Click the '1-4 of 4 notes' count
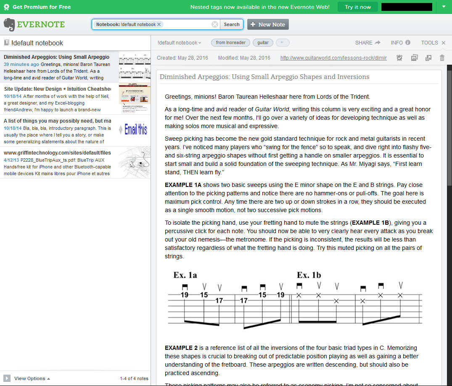The image size is (452, 386). click(x=134, y=378)
